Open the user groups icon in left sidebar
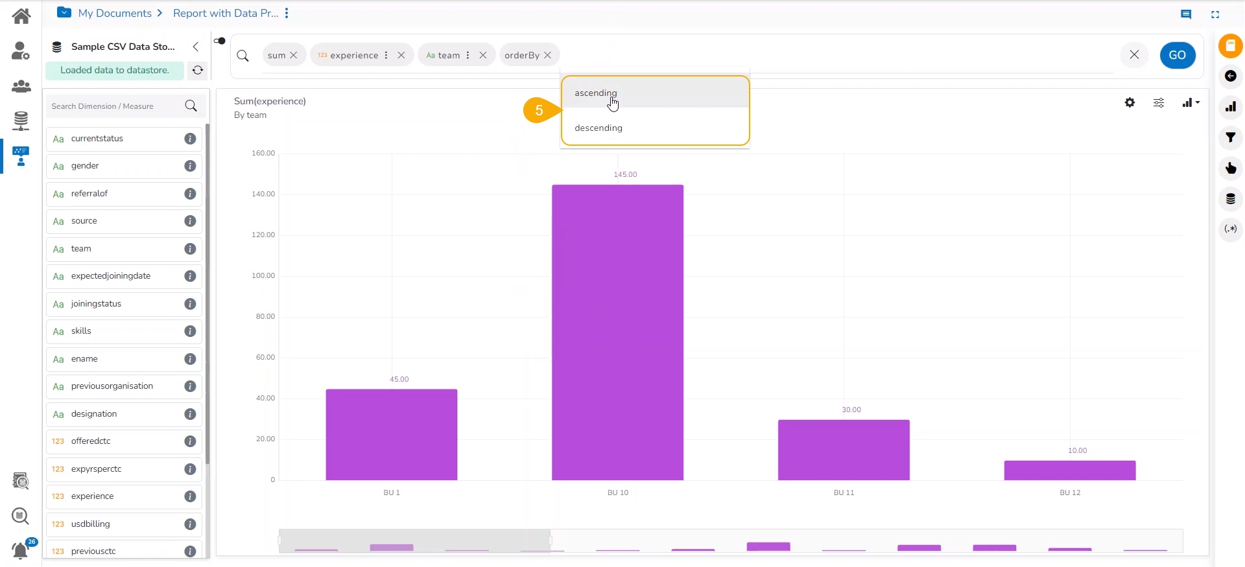 point(21,86)
